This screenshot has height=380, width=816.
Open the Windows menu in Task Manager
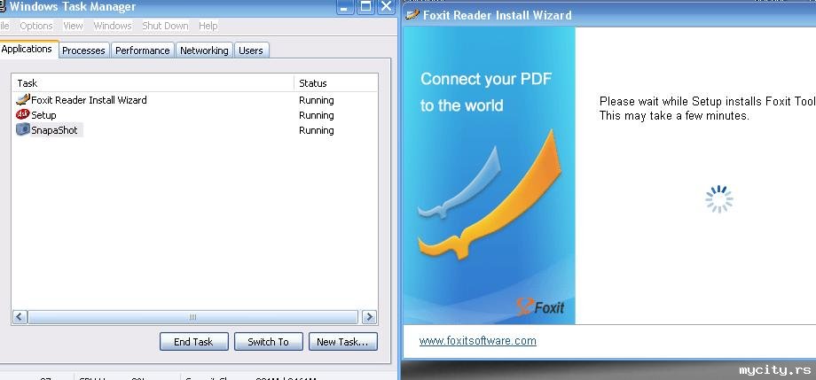click(113, 26)
